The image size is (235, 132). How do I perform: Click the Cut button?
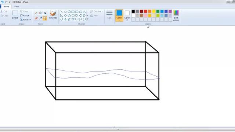4,11
